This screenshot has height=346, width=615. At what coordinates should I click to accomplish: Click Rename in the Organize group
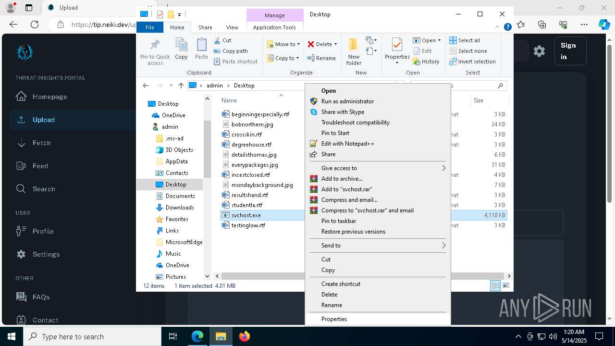[x=321, y=58]
